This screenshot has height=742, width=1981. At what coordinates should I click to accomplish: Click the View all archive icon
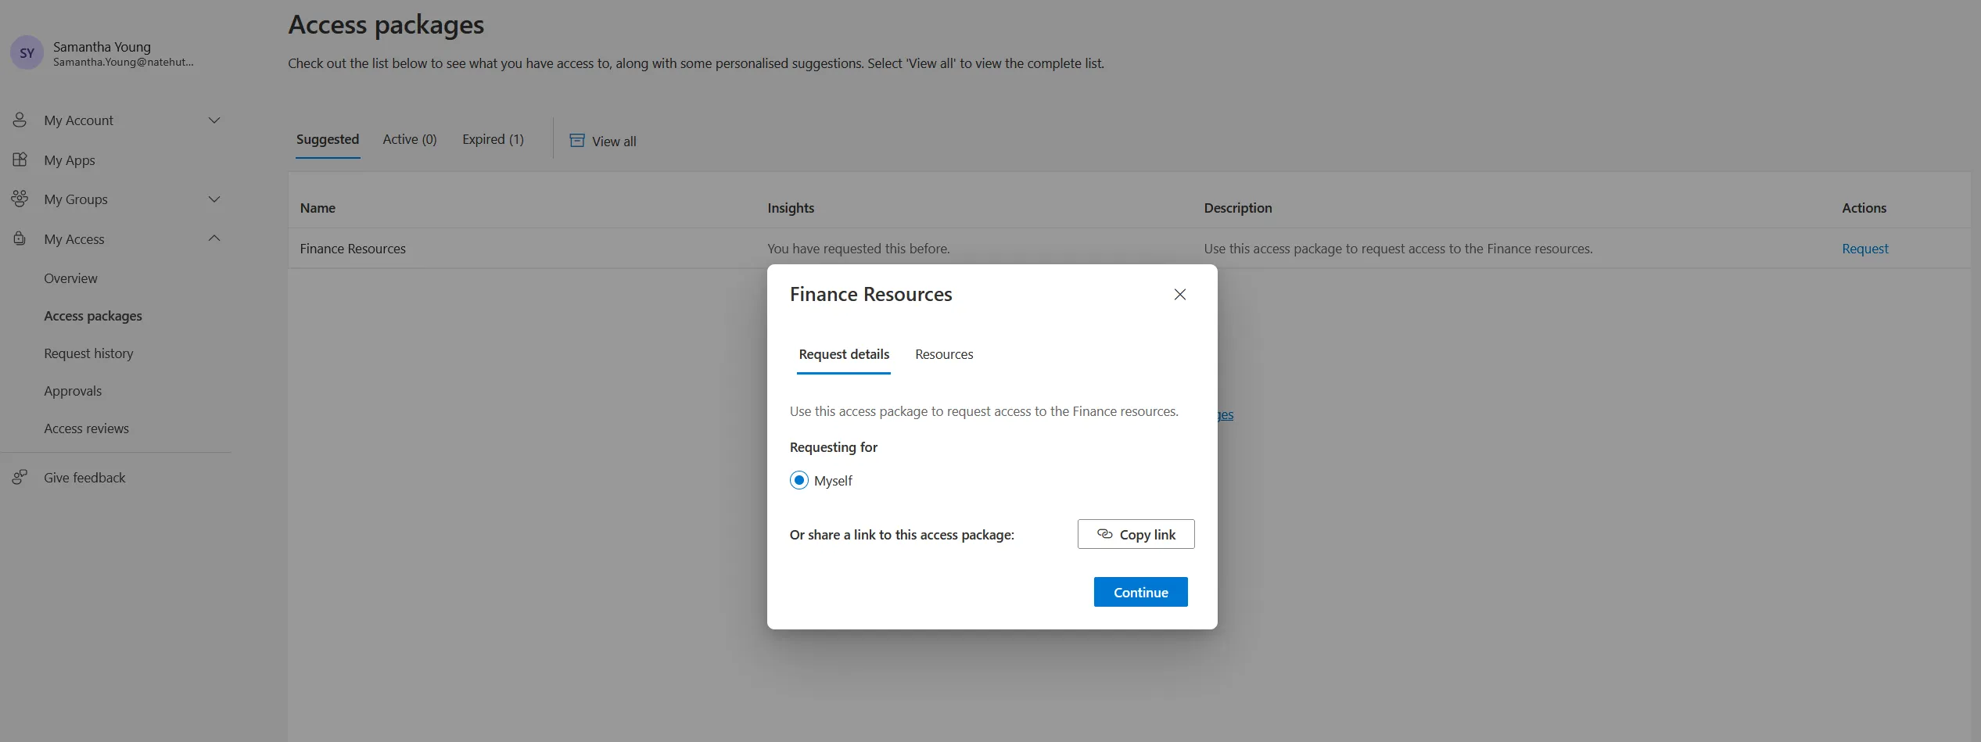tap(577, 141)
